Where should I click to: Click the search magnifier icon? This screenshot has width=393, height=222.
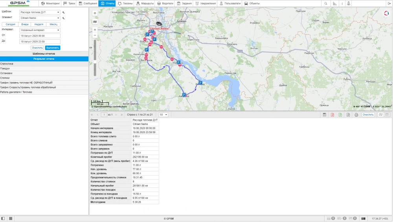pos(325,3)
